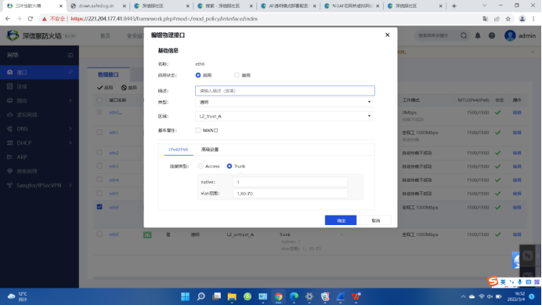Viewport: 542px width, 305px height.
Task: Click the search magnifier in header
Action: 464,35
